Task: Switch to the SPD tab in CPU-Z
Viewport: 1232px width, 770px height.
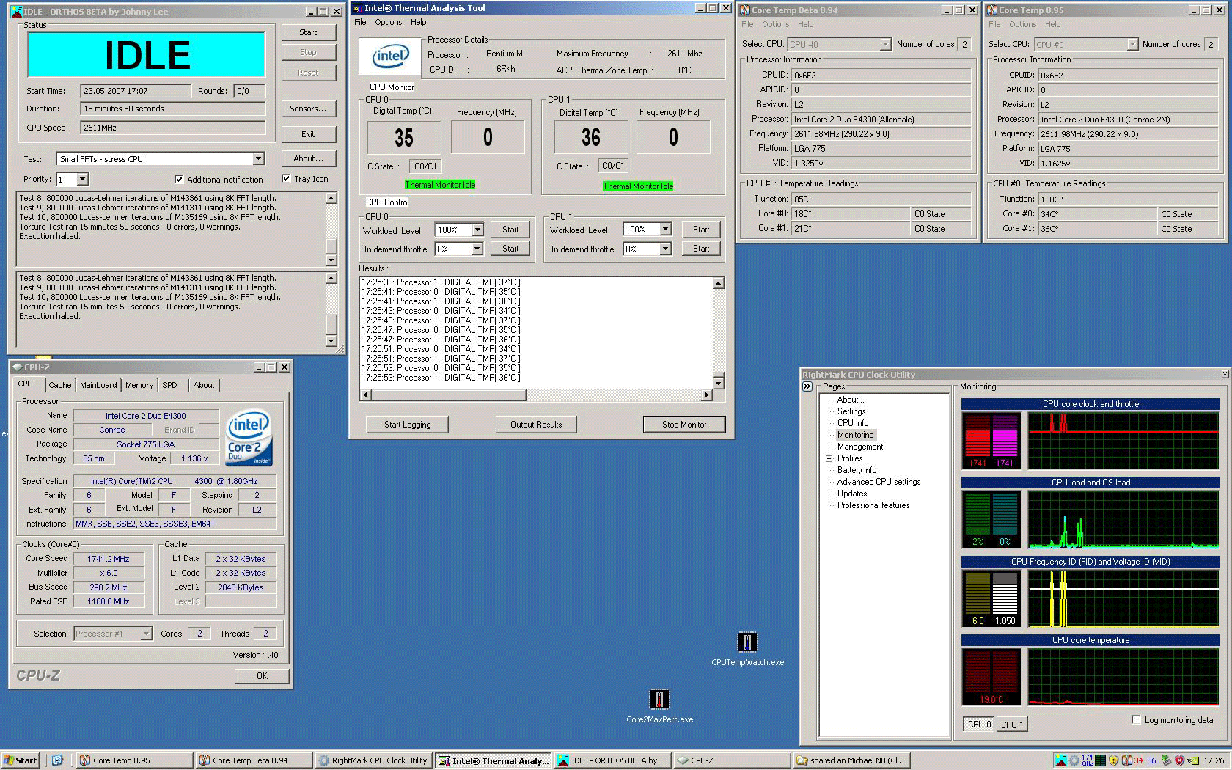Action: pos(170,385)
